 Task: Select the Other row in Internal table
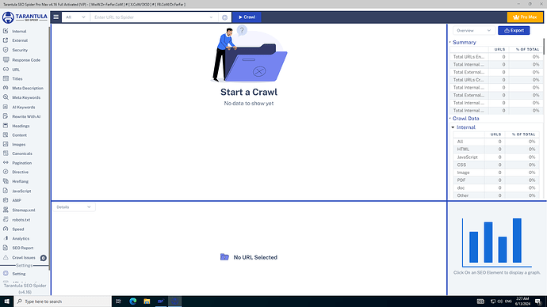pos(496,195)
